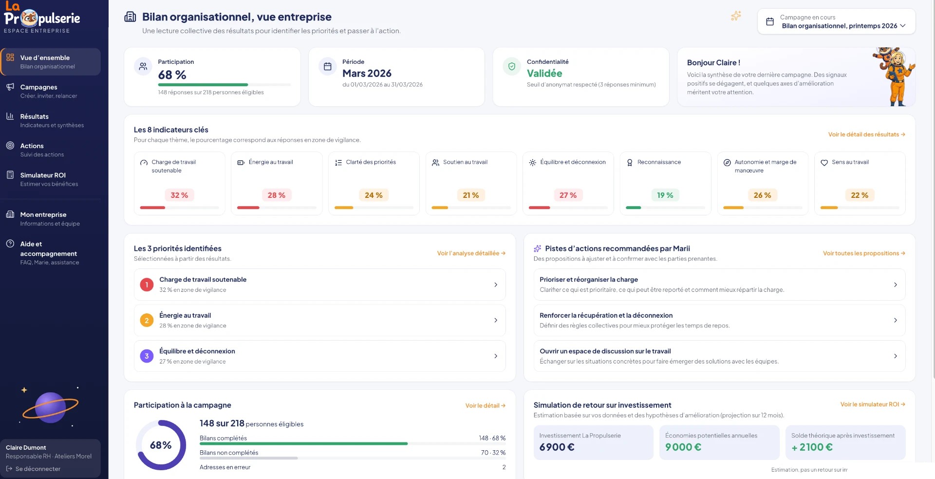This screenshot has height=479, width=935.
Task: Click the Campagnes megaphone icon
Action: click(x=10, y=87)
